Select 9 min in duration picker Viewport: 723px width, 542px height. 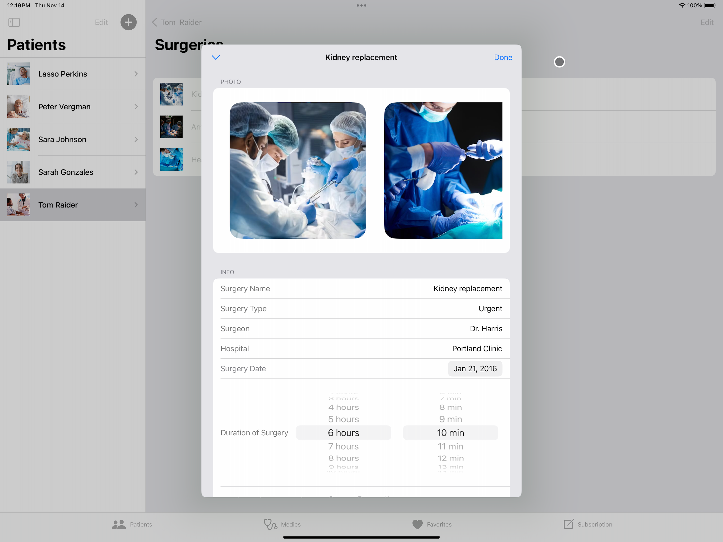pyautogui.click(x=450, y=419)
